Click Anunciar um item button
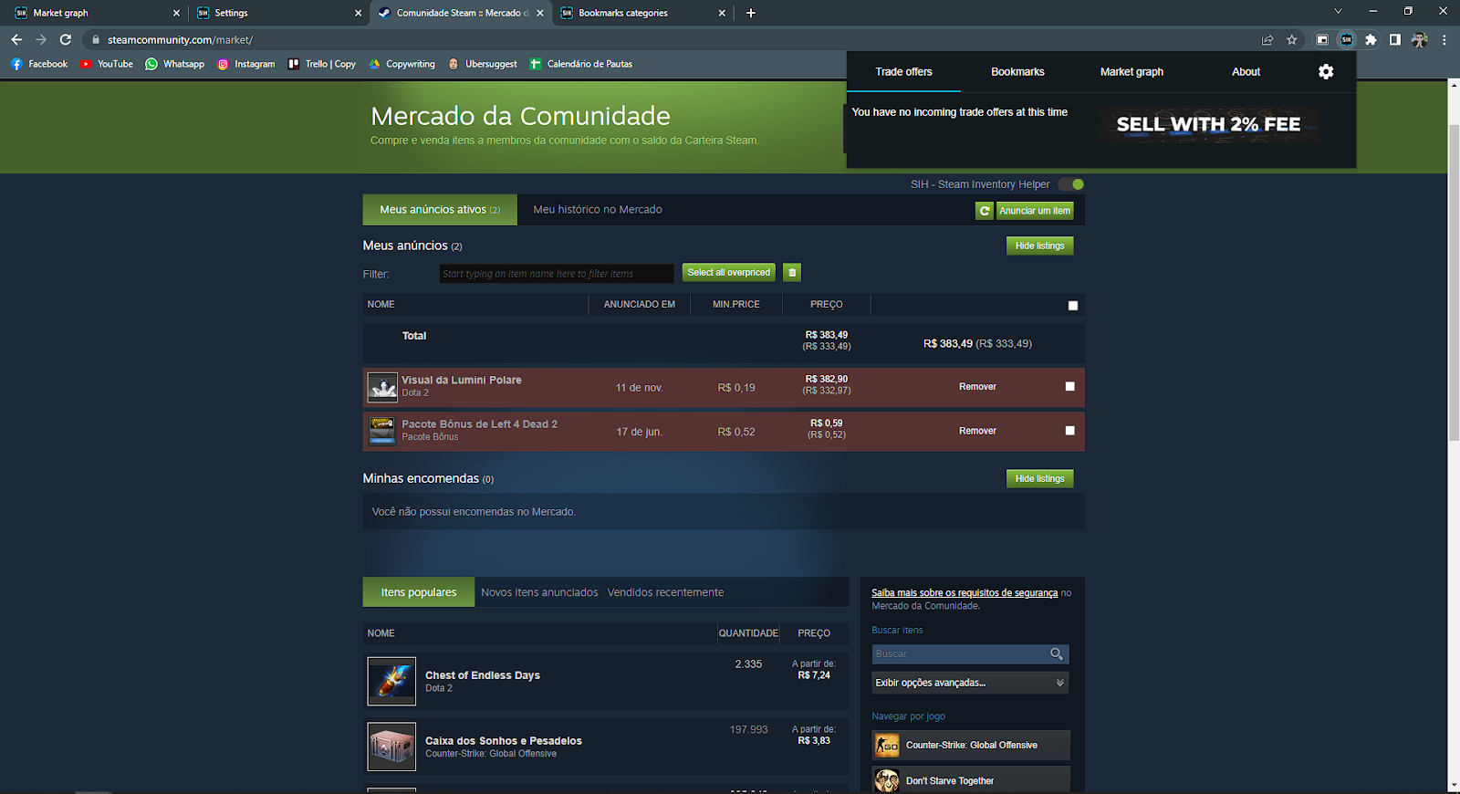This screenshot has height=794, width=1460. click(x=1035, y=211)
